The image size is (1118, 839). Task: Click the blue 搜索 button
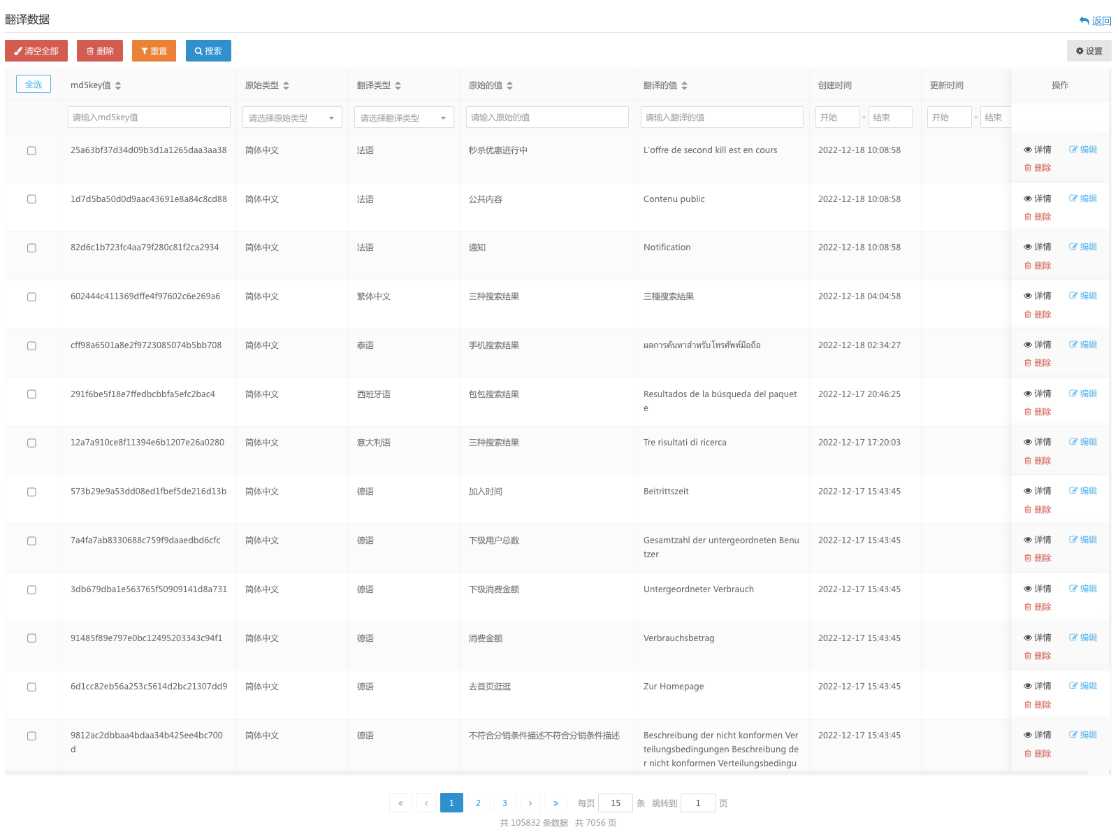[208, 51]
